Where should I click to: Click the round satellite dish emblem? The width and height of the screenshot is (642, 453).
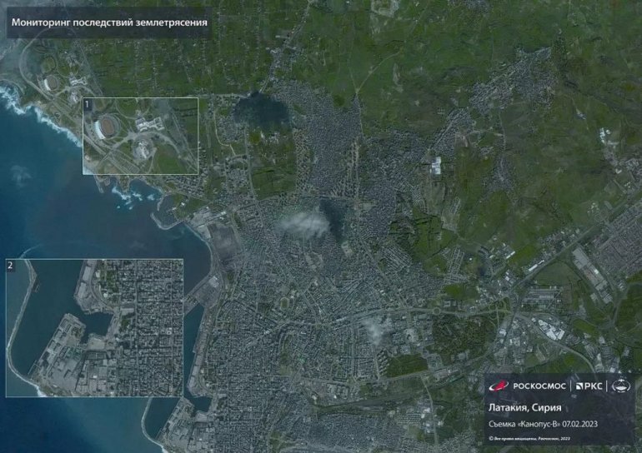pos(622,386)
